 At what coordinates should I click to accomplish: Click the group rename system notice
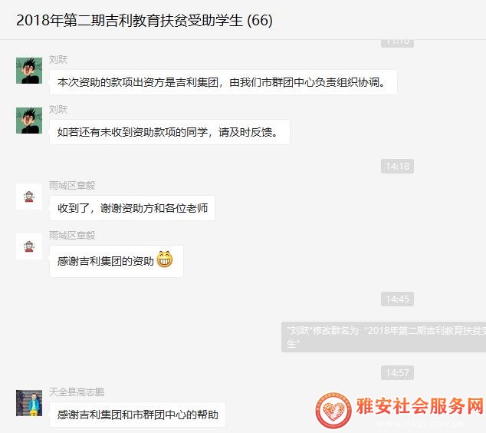[x=383, y=337]
